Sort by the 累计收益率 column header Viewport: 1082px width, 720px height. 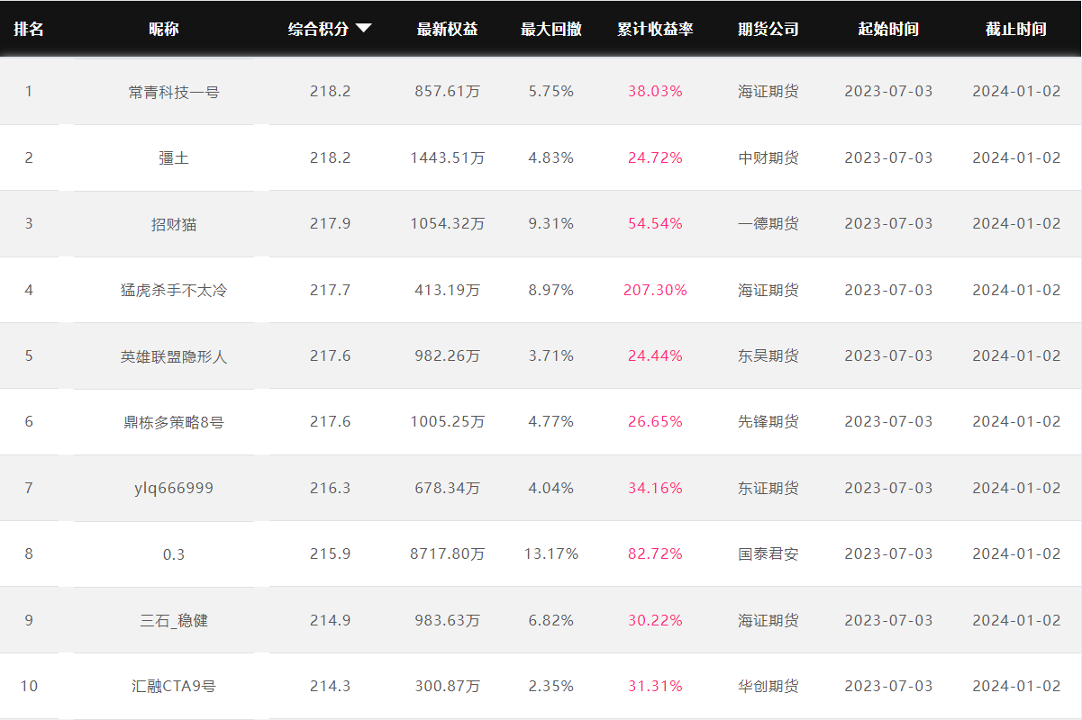point(655,29)
